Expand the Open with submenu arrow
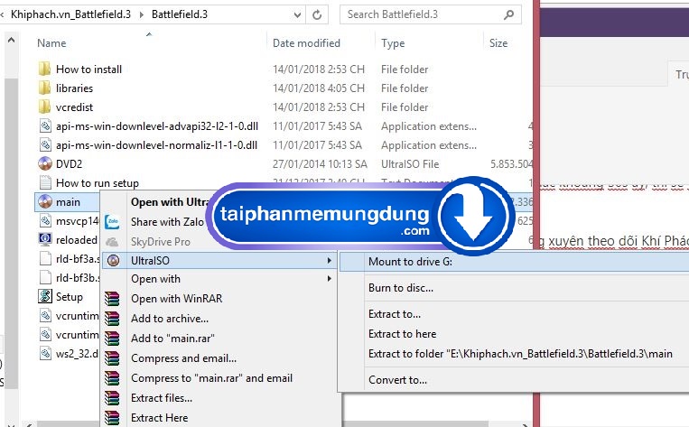 tap(329, 279)
